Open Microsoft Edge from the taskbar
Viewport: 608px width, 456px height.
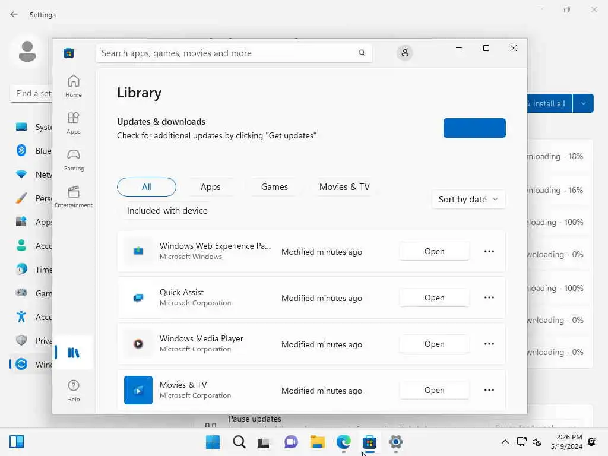[344, 442]
